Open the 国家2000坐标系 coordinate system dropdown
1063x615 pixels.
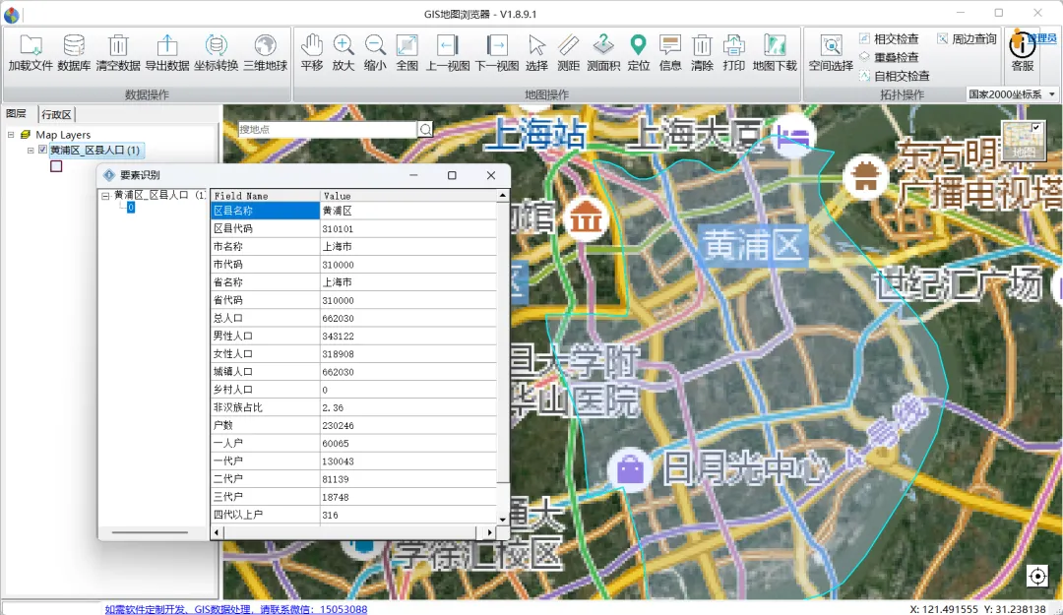coord(1051,94)
